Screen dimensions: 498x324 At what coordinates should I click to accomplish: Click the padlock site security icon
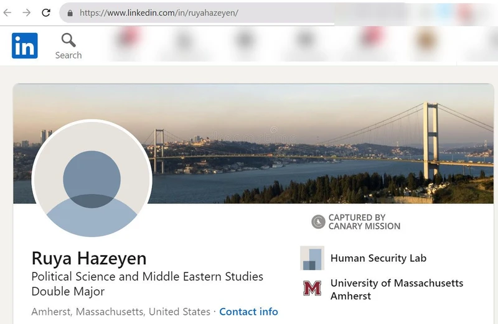(70, 13)
